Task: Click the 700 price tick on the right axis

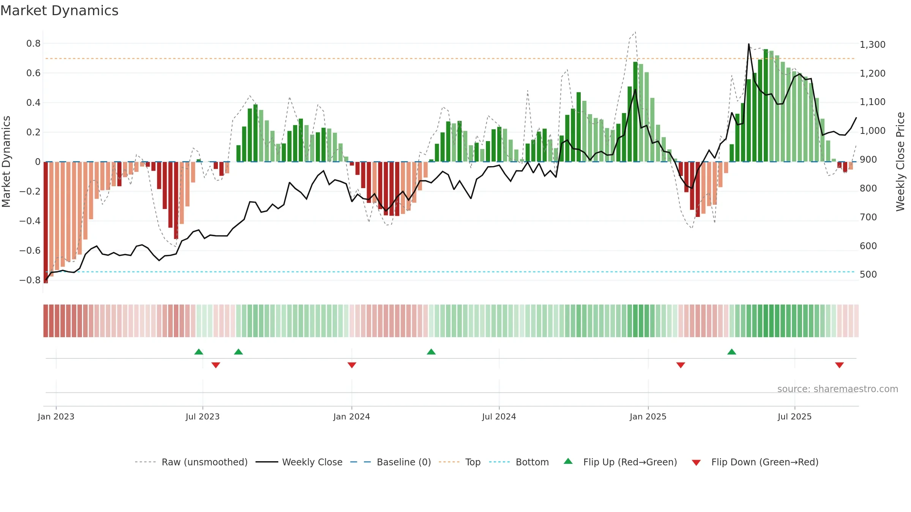Action: click(x=868, y=217)
